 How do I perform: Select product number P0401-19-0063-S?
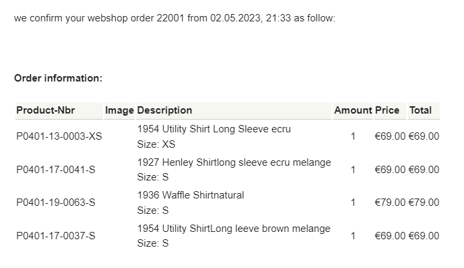(55, 203)
